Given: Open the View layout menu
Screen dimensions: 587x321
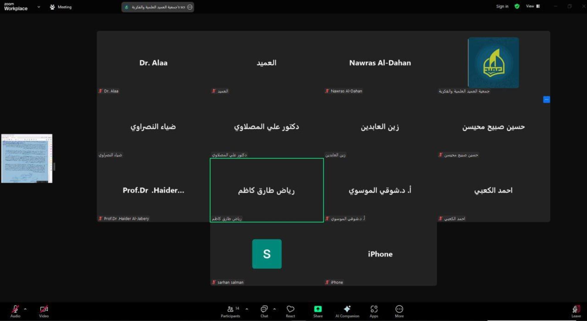Looking at the screenshot, I should pyautogui.click(x=533, y=6).
